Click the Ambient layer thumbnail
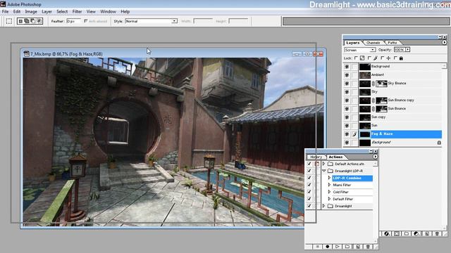Image resolution: width=451 pixels, height=253 pixels. coord(365,75)
